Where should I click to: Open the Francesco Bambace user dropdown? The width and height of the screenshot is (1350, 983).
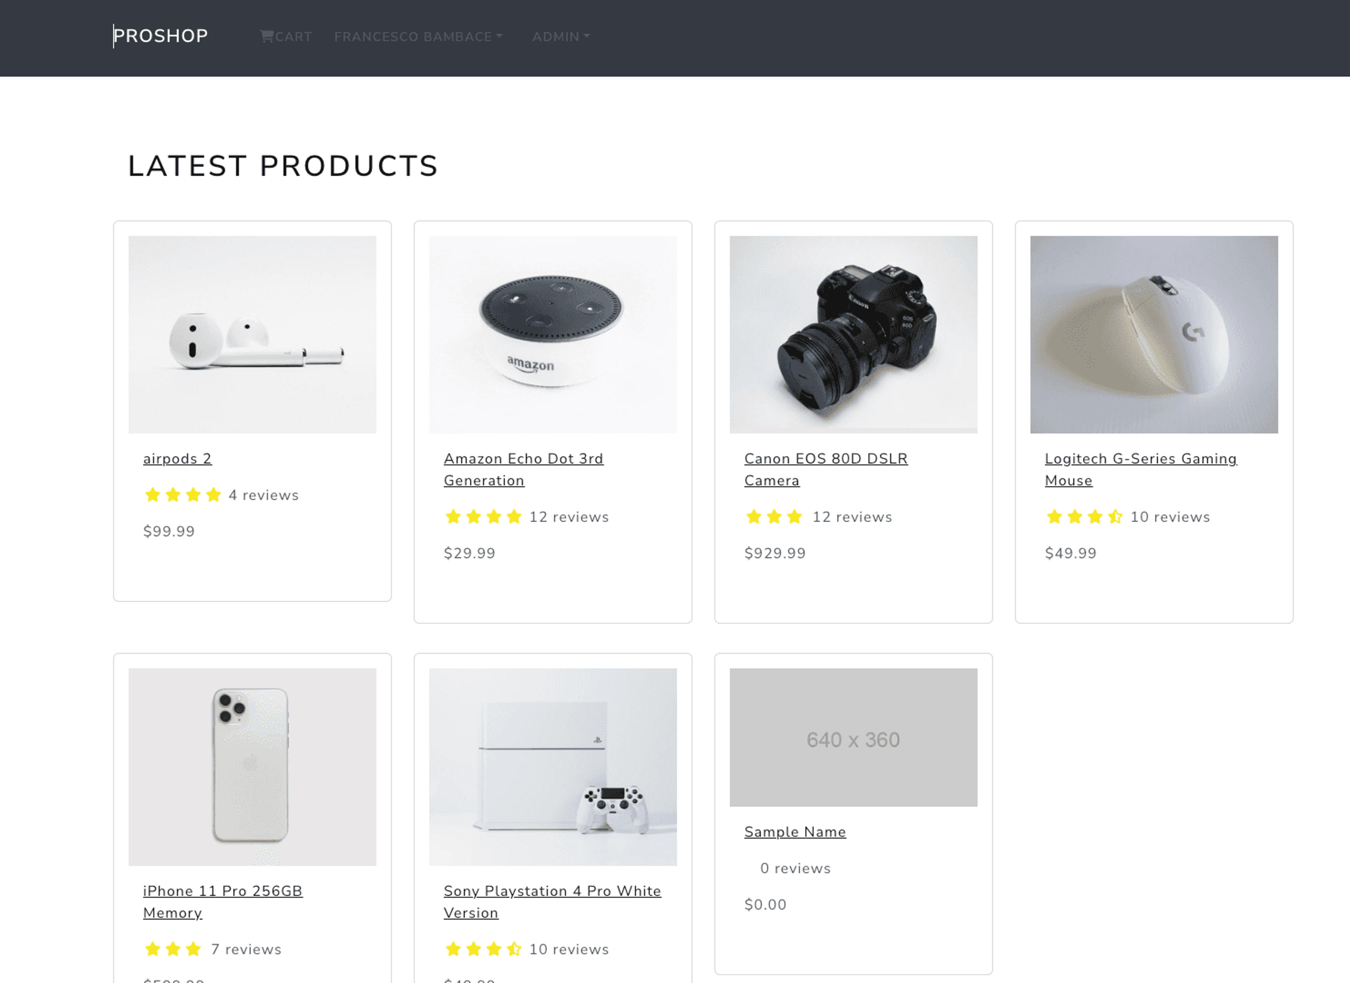419,37
